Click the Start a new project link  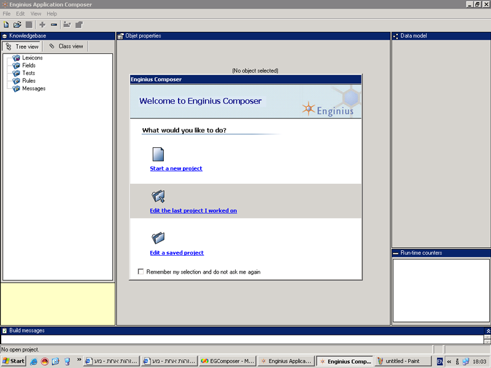tap(176, 168)
